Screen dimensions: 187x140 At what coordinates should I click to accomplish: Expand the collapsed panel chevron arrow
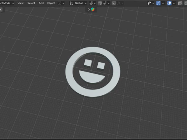click(89, 9)
